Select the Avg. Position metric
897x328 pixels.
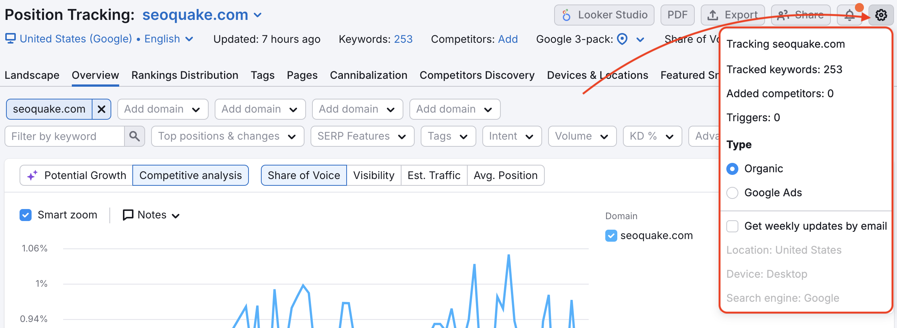click(x=506, y=175)
